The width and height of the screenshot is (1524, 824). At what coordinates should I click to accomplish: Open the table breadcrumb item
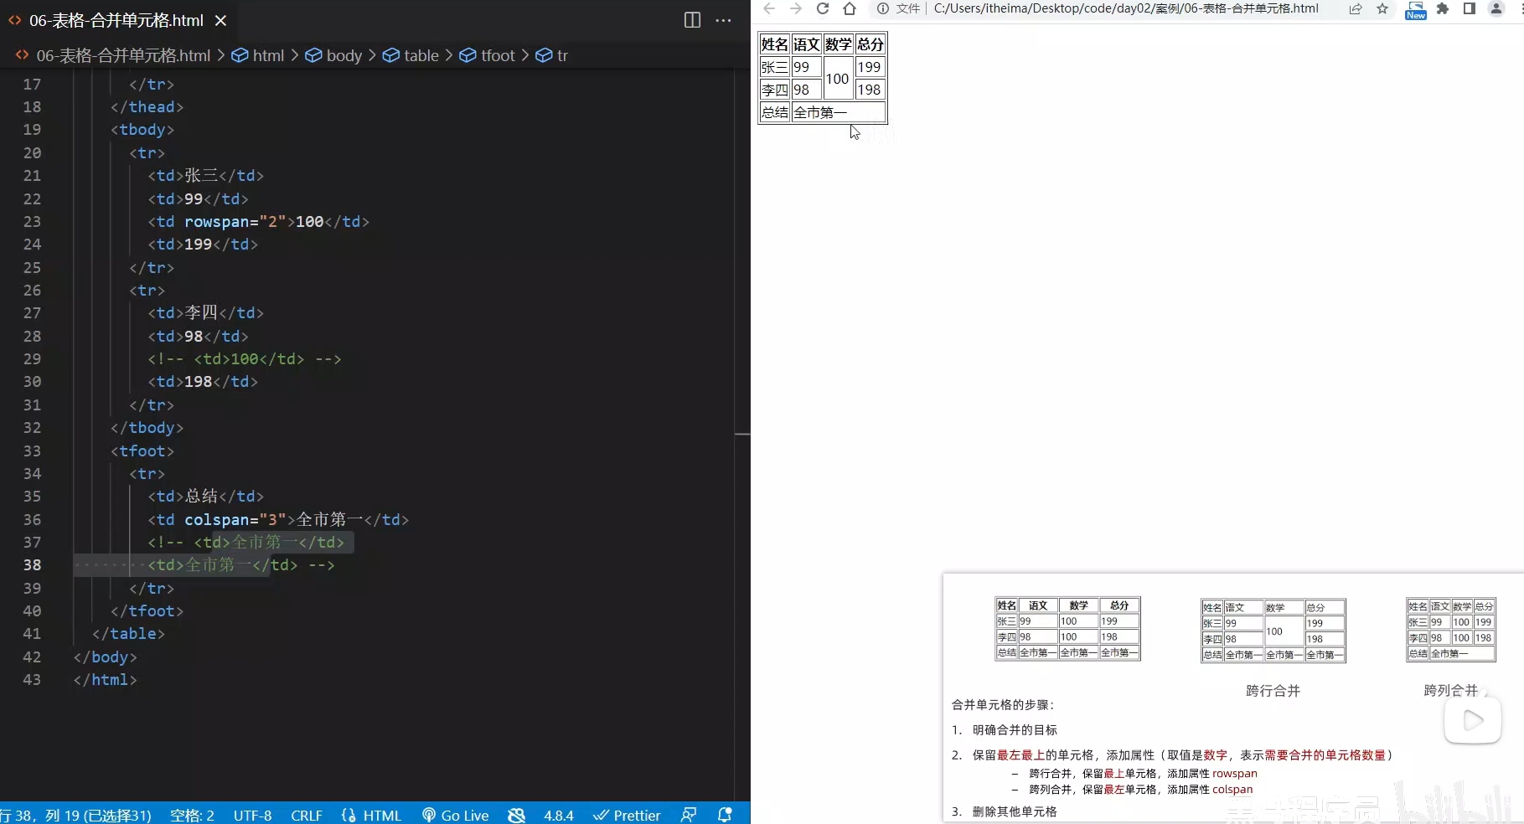click(x=411, y=55)
